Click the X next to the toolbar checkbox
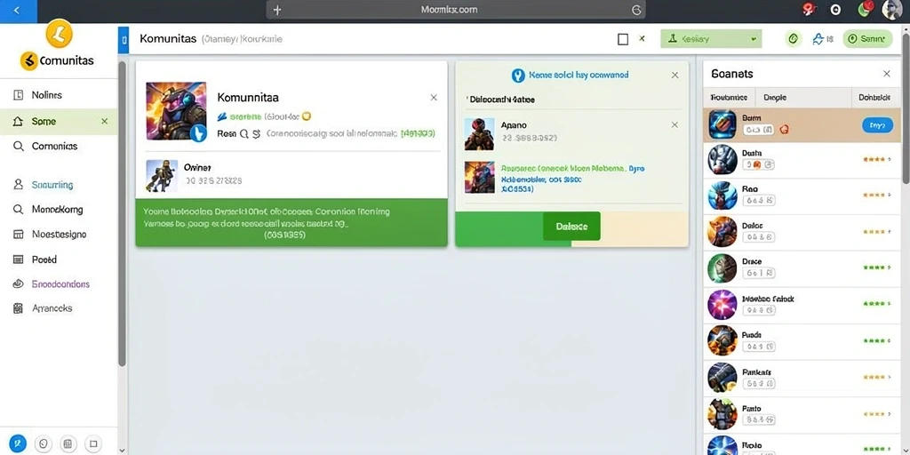 pyautogui.click(x=642, y=39)
